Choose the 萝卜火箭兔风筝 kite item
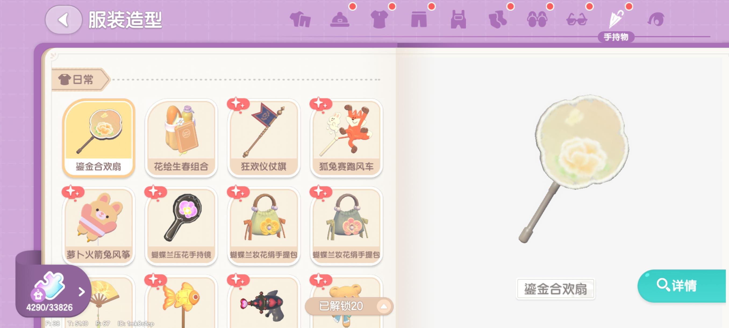729x328 pixels. [x=98, y=226]
